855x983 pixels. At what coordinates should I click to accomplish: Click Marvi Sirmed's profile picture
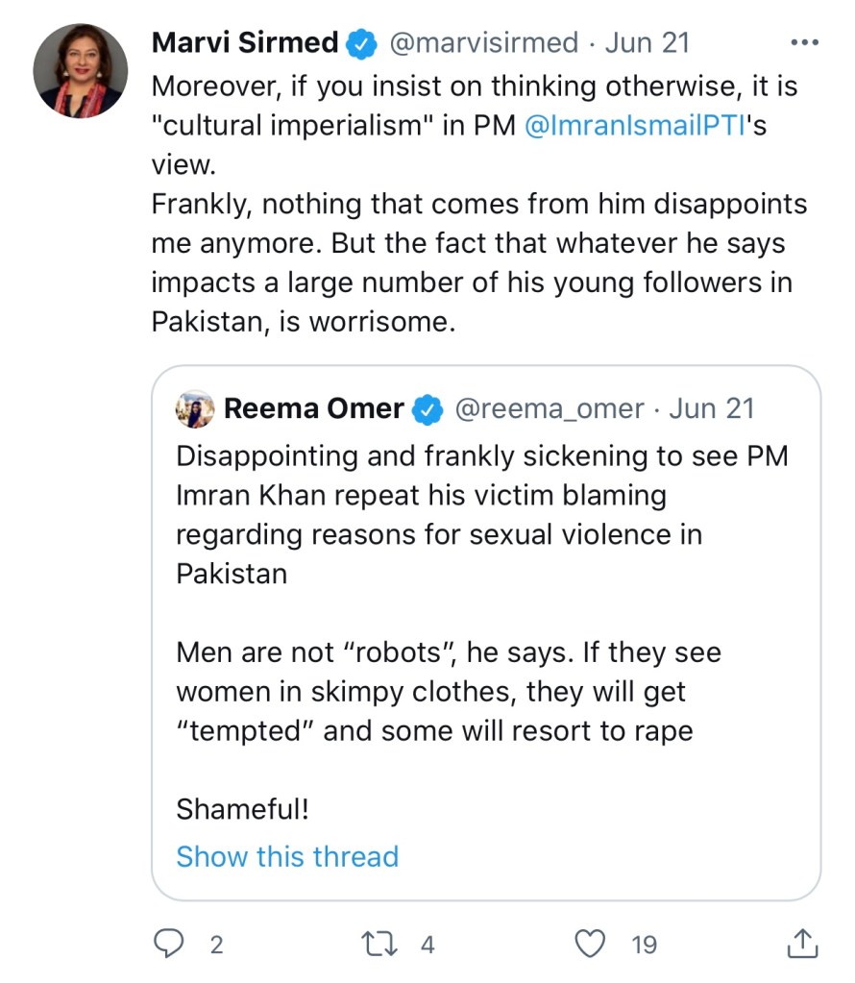80,70
